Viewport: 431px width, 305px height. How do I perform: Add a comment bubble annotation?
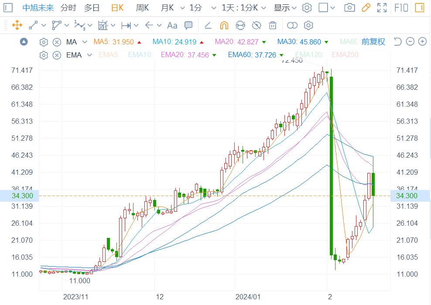pos(188,25)
